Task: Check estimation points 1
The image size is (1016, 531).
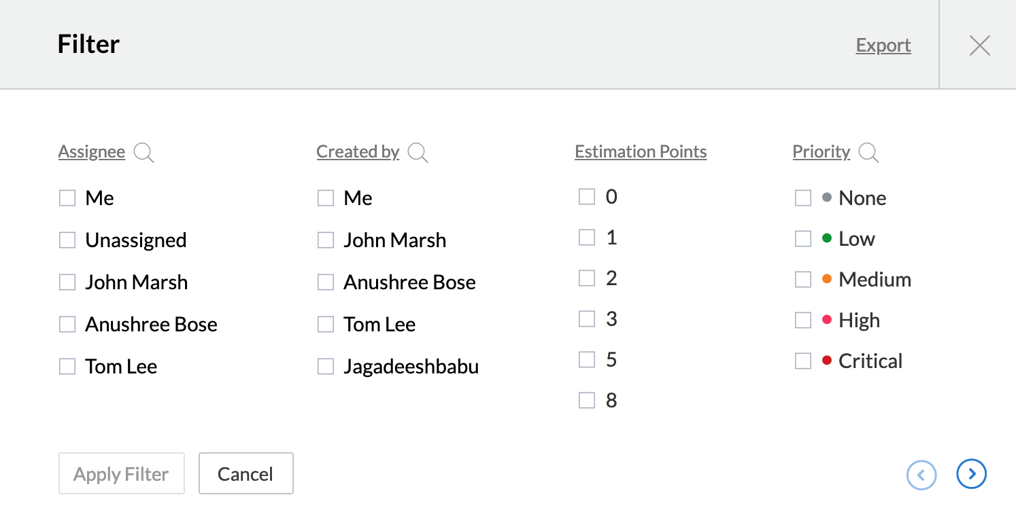Action: tap(586, 238)
